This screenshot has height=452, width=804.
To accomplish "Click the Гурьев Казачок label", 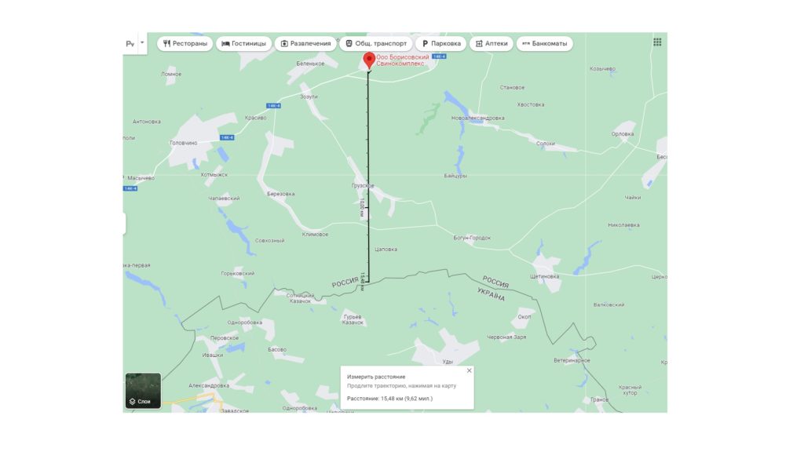I will 353,320.
